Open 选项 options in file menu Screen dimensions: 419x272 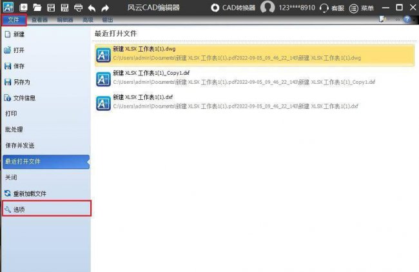click(46, 209)
